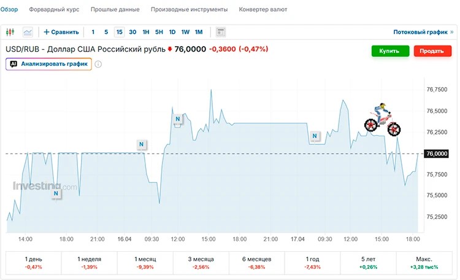Image resolution: width=460 pixels, height=280 pixels.
Task: Select the 15-minute interval
Action: [x=119, y=32]
